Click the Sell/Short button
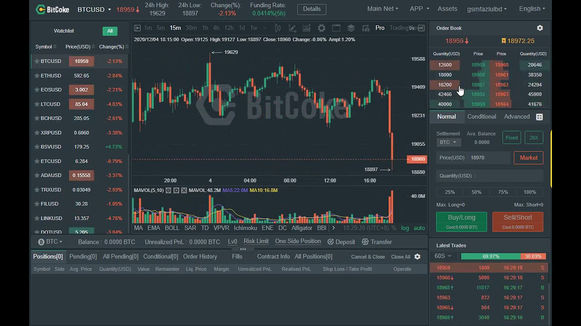 518,222
